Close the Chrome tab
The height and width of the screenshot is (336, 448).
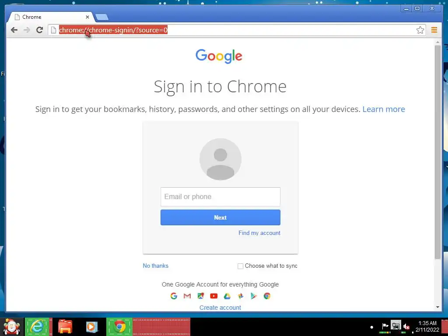coord(87,17)
